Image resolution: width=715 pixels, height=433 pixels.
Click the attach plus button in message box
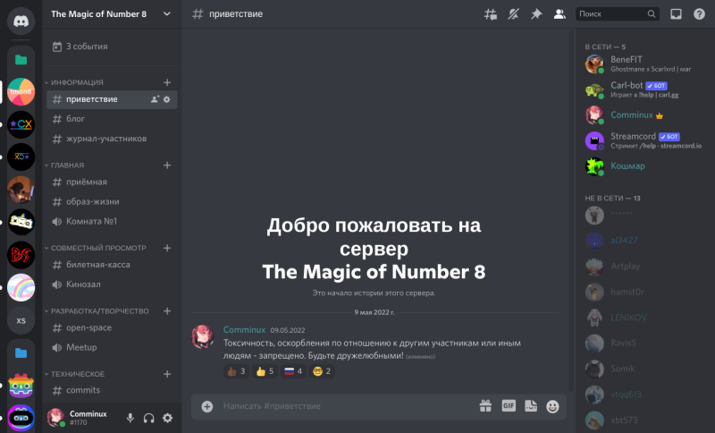tap(207, 406)
